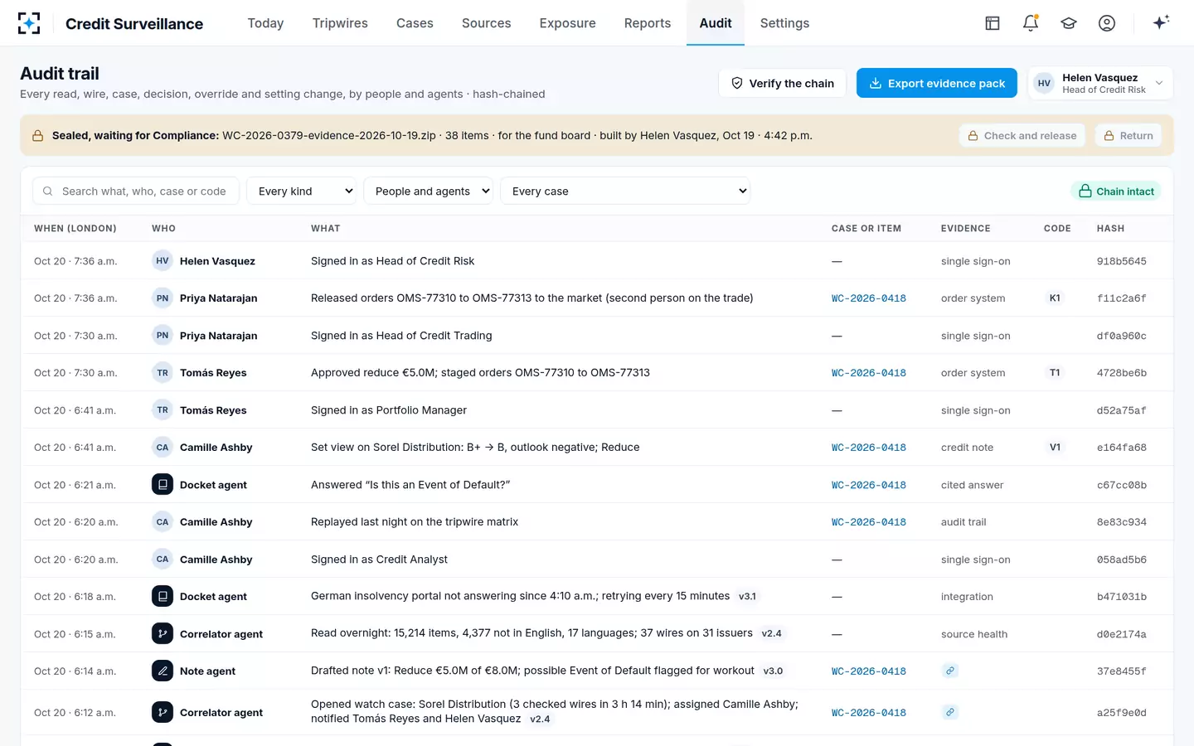Click Correlator agent icon at 6:15 a.m.

163,633
